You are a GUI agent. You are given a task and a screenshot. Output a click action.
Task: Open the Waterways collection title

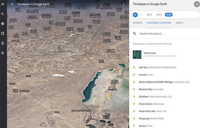click(x=150, y=53)
